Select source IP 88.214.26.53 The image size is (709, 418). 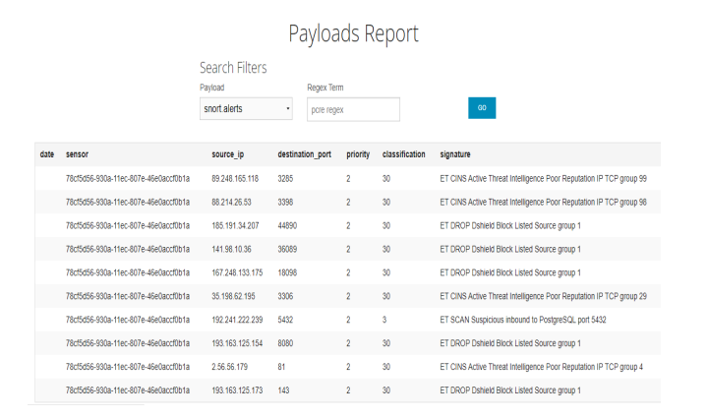tap(231, 202)
